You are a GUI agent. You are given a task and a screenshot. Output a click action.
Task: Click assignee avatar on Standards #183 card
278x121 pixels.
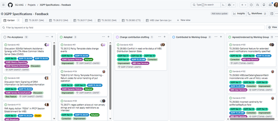(273, 98)
